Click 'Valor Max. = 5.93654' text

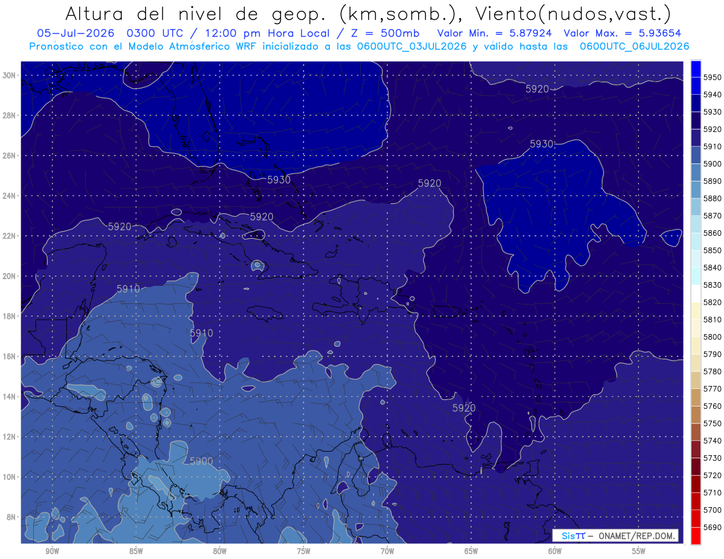click(624, 33)
